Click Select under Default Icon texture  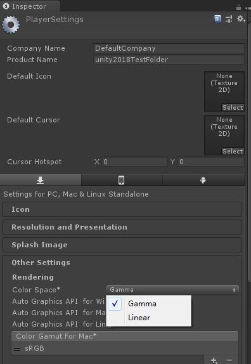233,107
